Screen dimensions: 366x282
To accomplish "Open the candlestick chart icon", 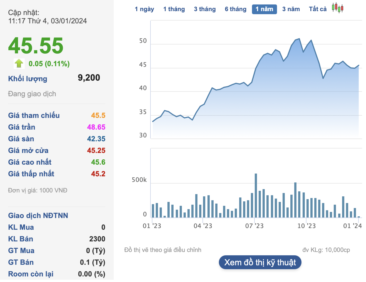I will [338, 8].
